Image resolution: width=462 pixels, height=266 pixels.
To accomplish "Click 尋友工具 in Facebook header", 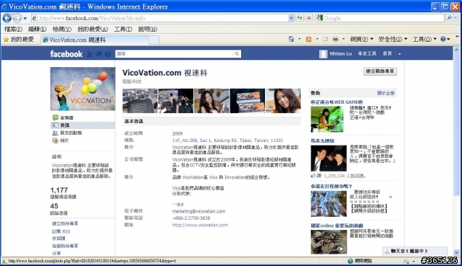I will (367, 53).
